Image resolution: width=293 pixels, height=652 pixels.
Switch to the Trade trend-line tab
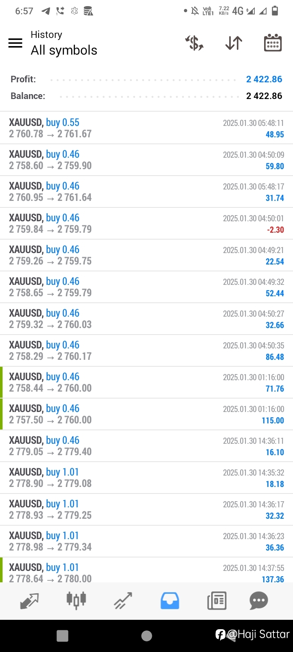(123, 601)
